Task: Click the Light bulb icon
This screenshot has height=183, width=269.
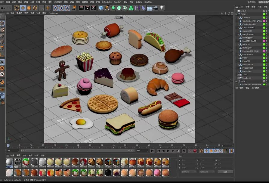Action: (162, 8)
